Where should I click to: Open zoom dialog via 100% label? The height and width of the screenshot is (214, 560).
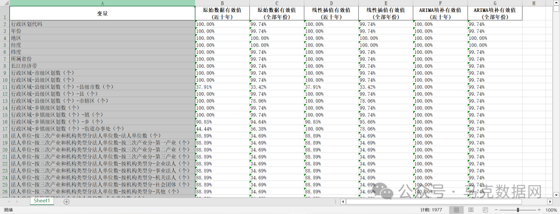pos(552,210)
